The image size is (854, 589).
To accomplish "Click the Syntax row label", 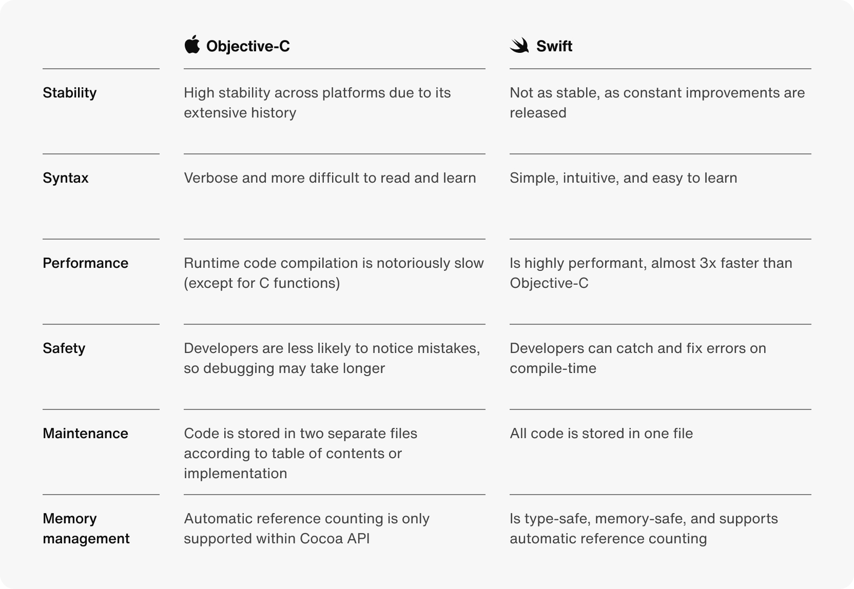I will (66, 178).
